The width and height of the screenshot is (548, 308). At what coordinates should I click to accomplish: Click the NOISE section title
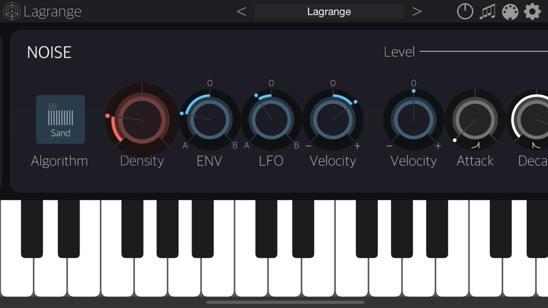click(49, 52)
